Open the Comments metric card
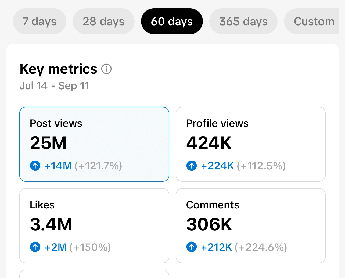This screenshot has width=345, height=278. click(x=251, y=226)
